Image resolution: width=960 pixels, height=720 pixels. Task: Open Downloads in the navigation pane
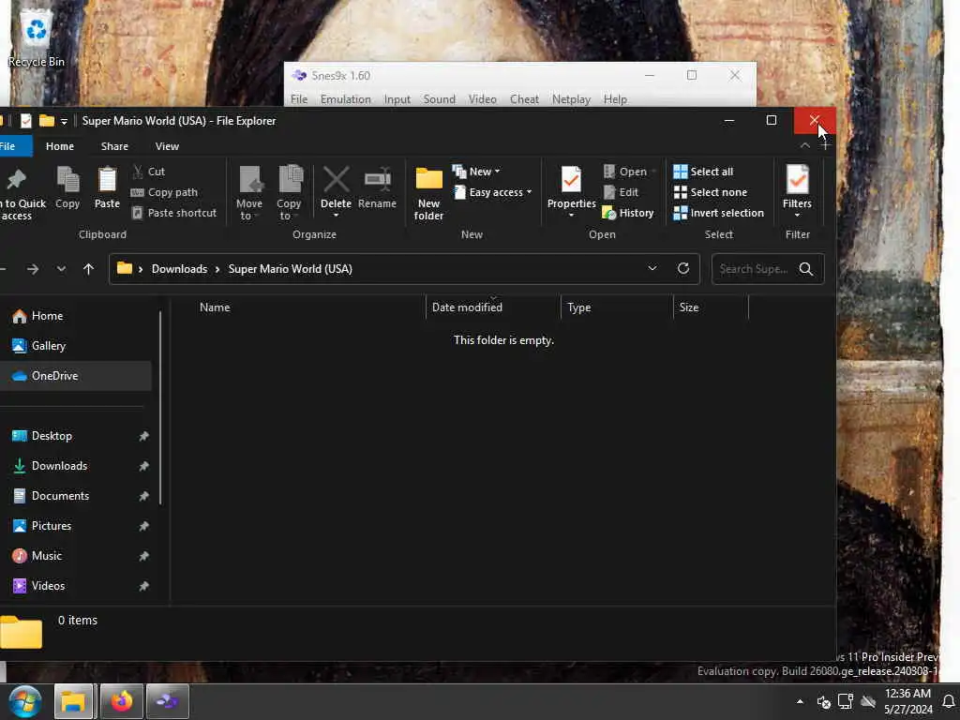tap(76, 466)
